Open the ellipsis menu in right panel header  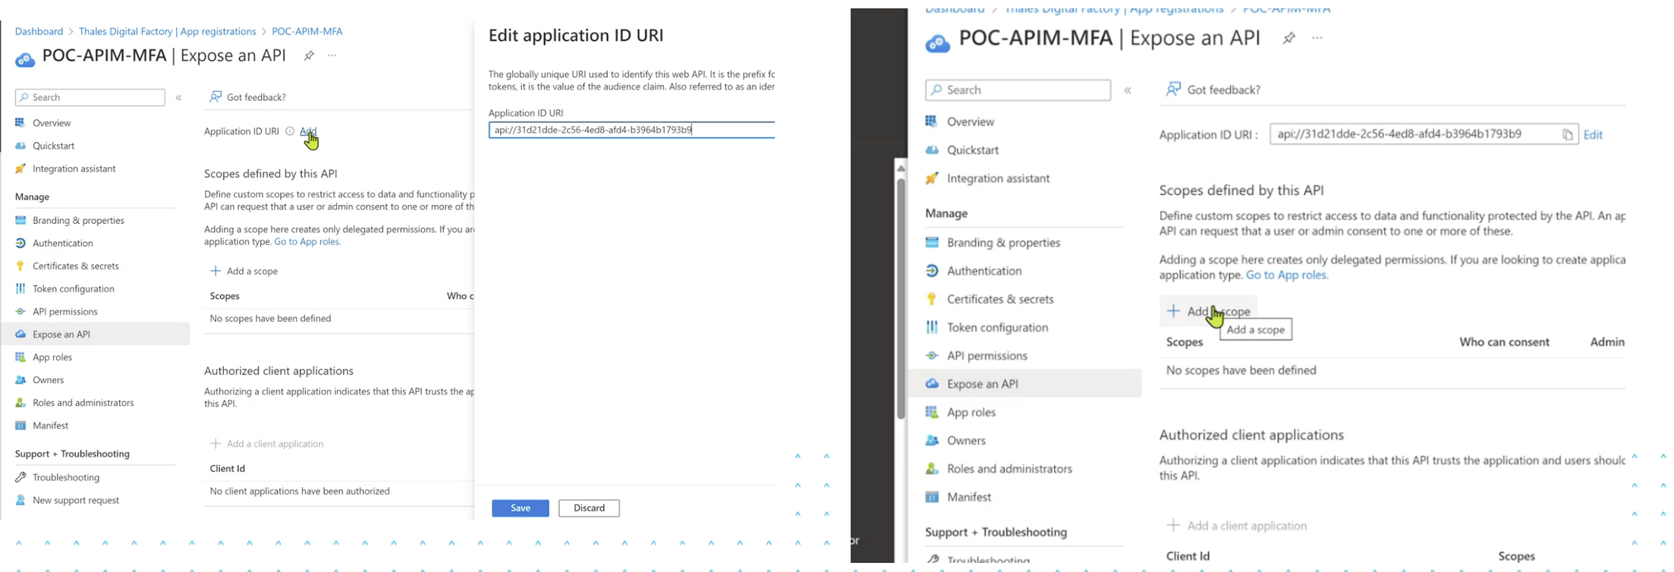coord(1317,38)
